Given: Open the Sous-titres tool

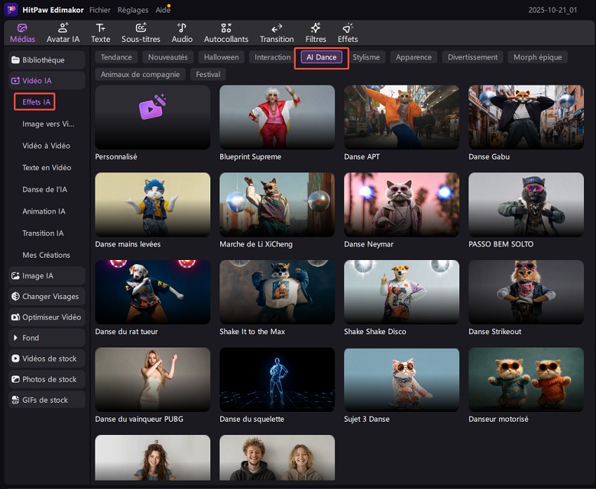Looking at the screenshot, I should [140, 33].
